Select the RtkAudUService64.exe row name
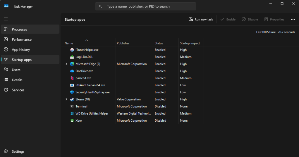 click(x=90, y=85)
